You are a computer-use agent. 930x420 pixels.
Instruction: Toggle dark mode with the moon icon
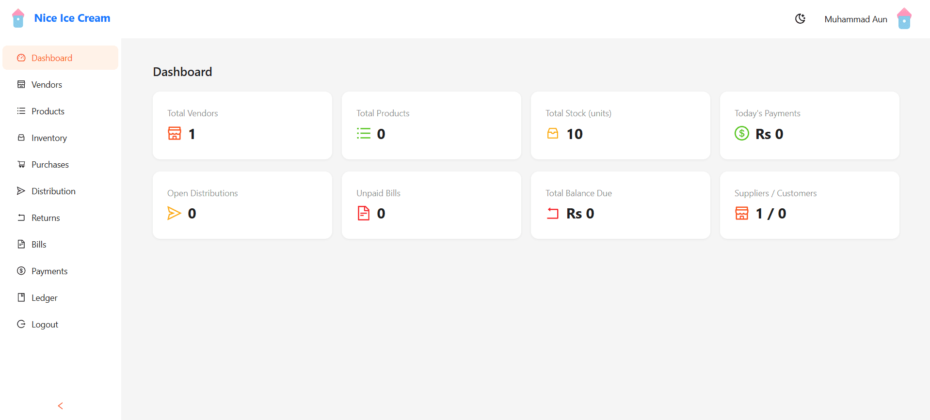point(800,19)
